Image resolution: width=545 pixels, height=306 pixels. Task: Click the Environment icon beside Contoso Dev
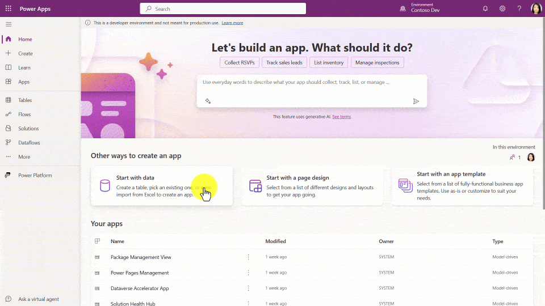tap(403, 8)
